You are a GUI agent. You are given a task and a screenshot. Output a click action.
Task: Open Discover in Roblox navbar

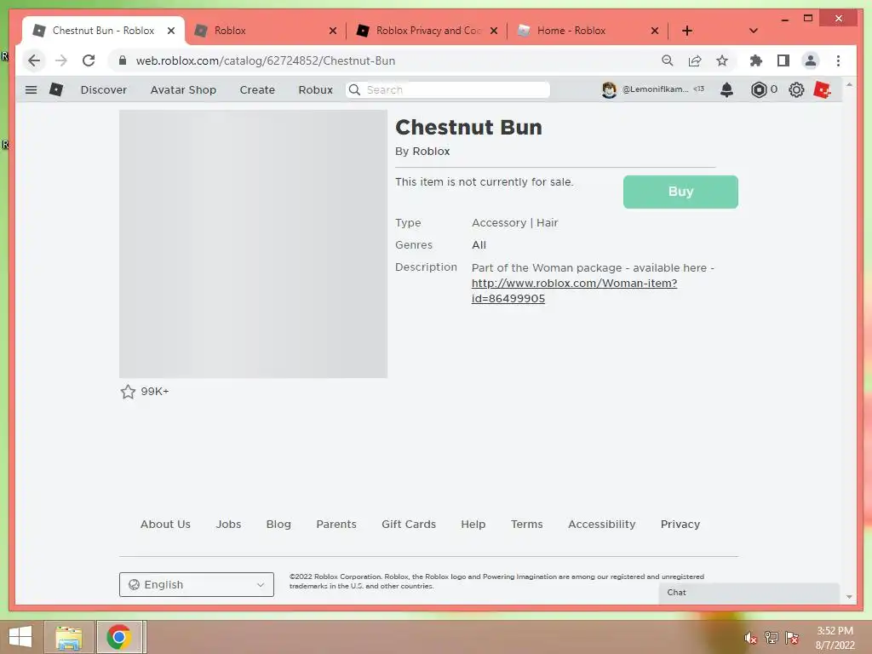pyautogui.click(x=103, y=90)
